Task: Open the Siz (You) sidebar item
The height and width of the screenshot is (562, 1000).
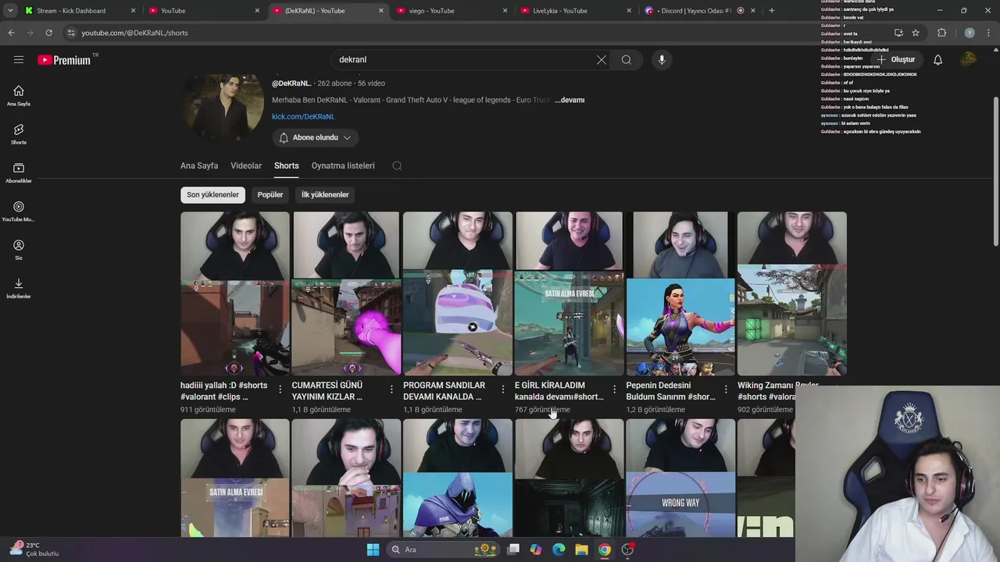Action: pyautogui.click(x=19, y=250)
